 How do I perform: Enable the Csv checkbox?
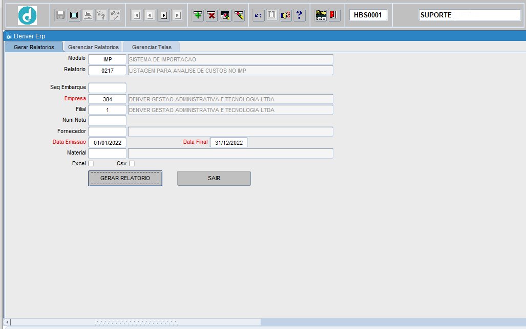pyautogui.click(x=132, y=164)
